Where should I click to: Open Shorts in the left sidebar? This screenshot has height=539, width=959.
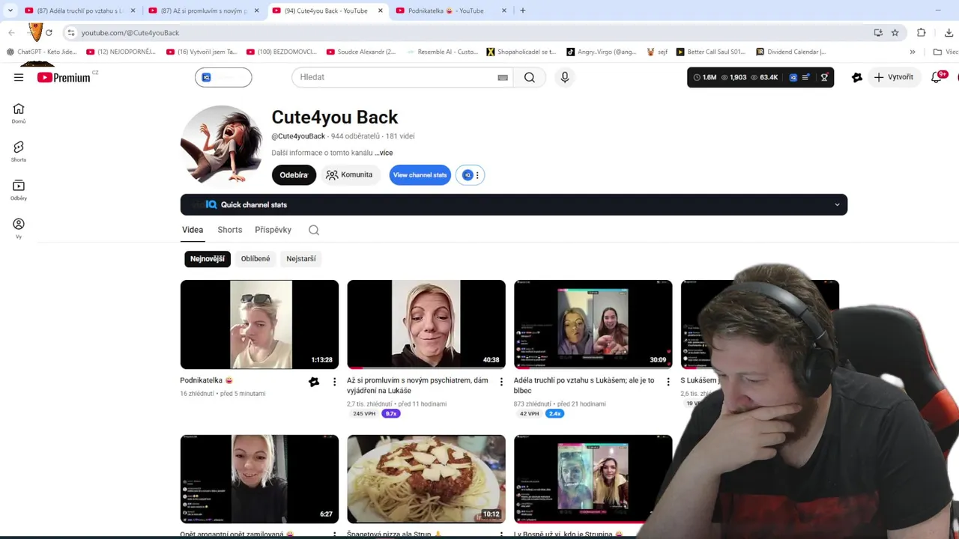pos(19,151)
